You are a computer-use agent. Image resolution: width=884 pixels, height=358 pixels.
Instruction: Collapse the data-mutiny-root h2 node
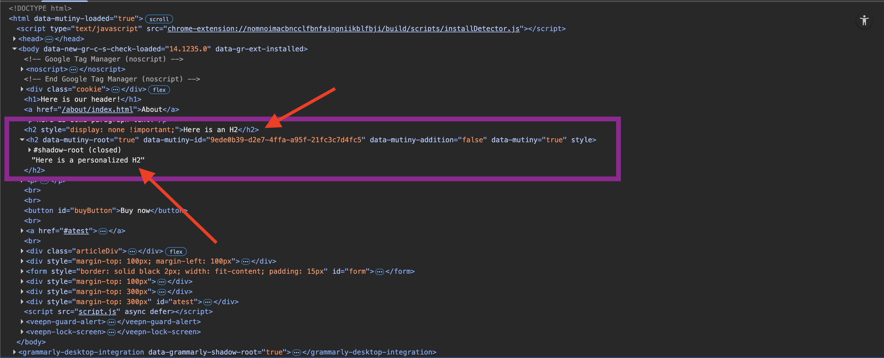(x=22, y=140)
